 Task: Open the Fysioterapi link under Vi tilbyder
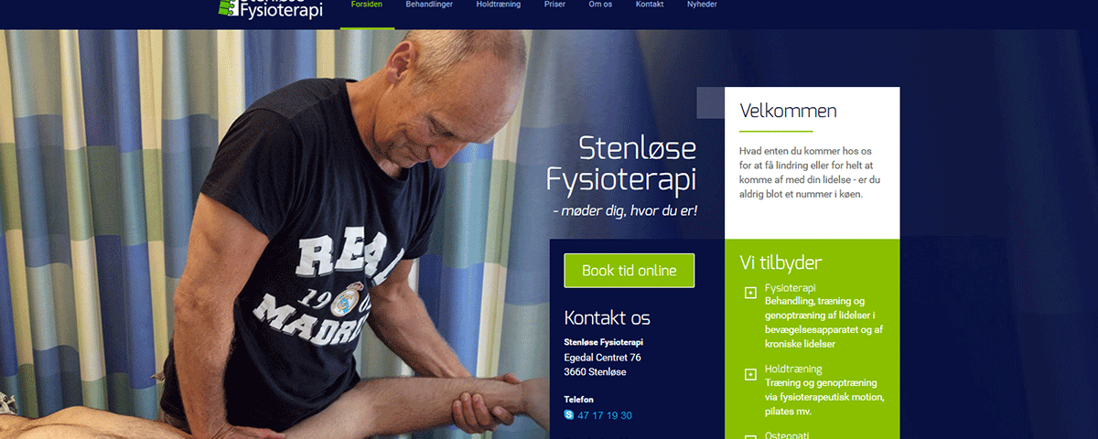pos(791,288)
